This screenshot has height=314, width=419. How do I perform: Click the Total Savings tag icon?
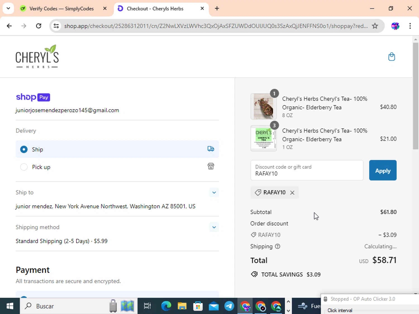tap(254, 274)
